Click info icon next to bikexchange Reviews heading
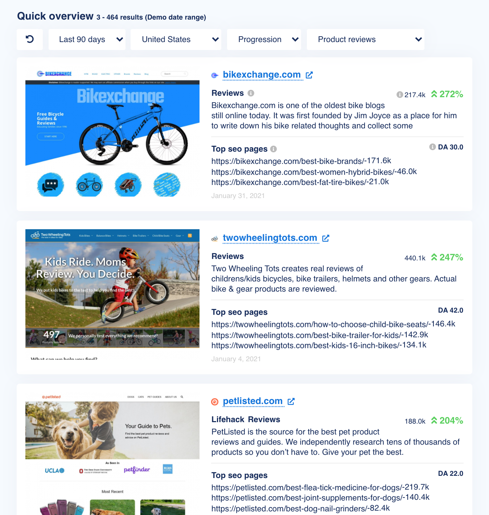This screenshot has height=515, width=489. (251, 93)
